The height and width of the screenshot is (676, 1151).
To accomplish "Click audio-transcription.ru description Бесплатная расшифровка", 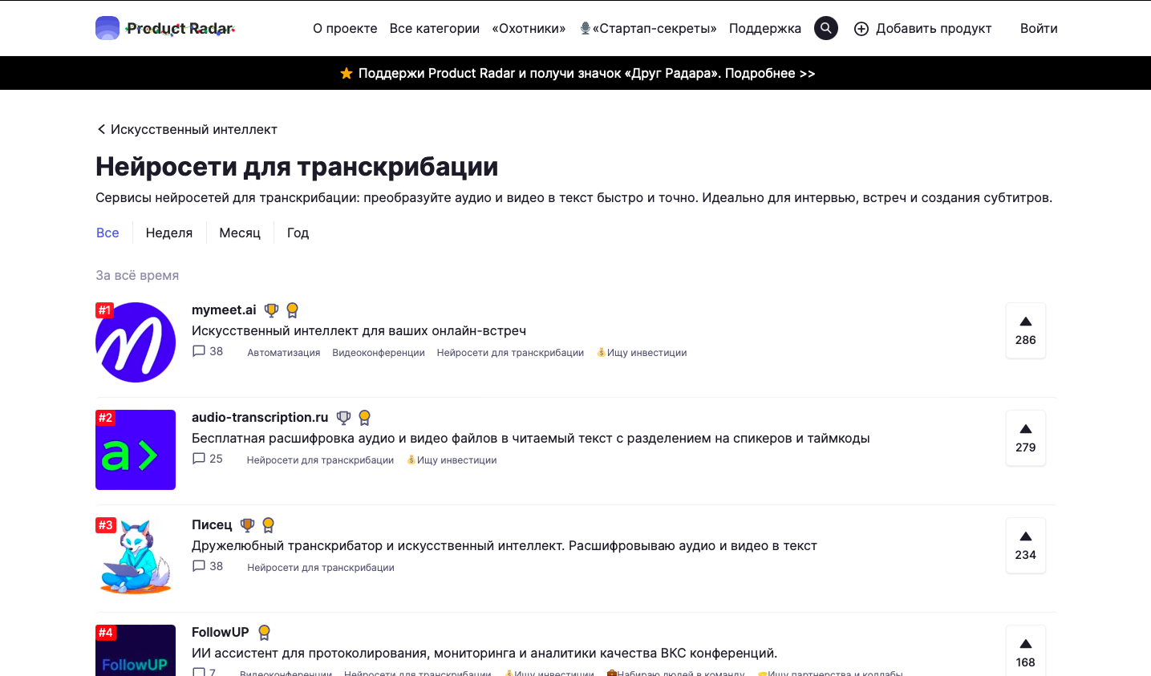I will [531, 438].
